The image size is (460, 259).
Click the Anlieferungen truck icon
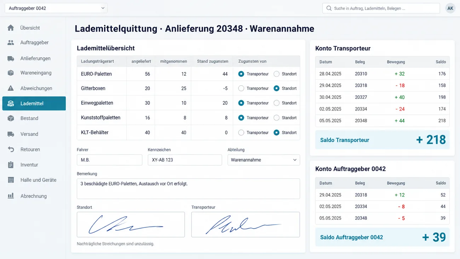pos(11,58)
